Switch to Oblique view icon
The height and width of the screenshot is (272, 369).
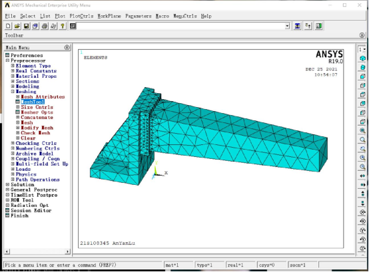click(x=362, y=67)
